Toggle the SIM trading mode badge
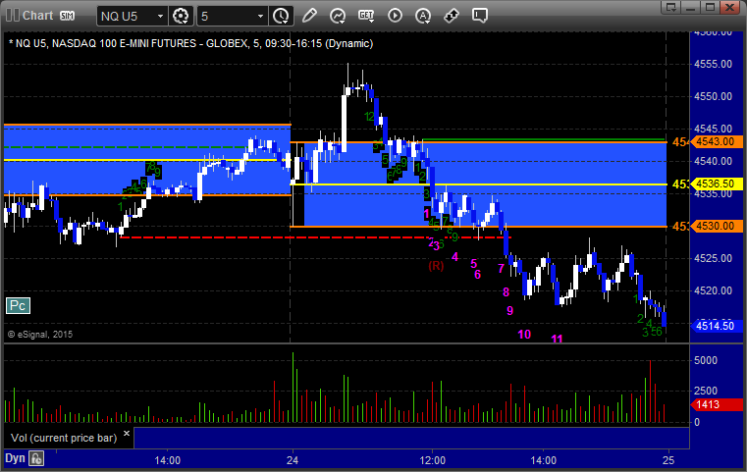 pos(67,16)
